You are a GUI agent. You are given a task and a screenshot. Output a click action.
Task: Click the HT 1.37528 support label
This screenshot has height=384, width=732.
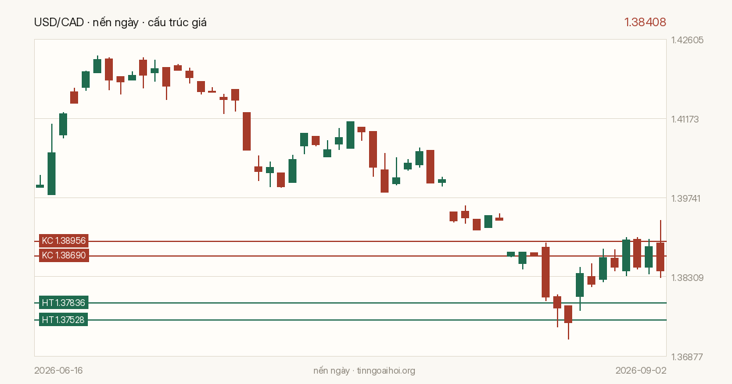(63, 320)
